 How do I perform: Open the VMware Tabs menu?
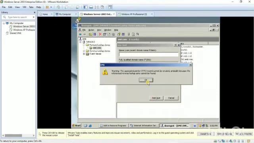pos(31,7)
